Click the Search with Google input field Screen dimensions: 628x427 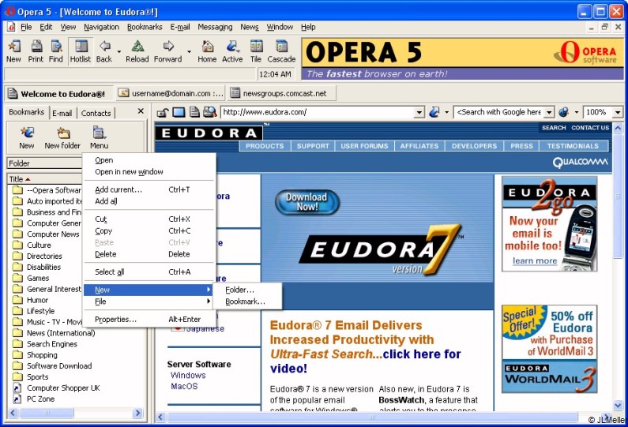499,112
